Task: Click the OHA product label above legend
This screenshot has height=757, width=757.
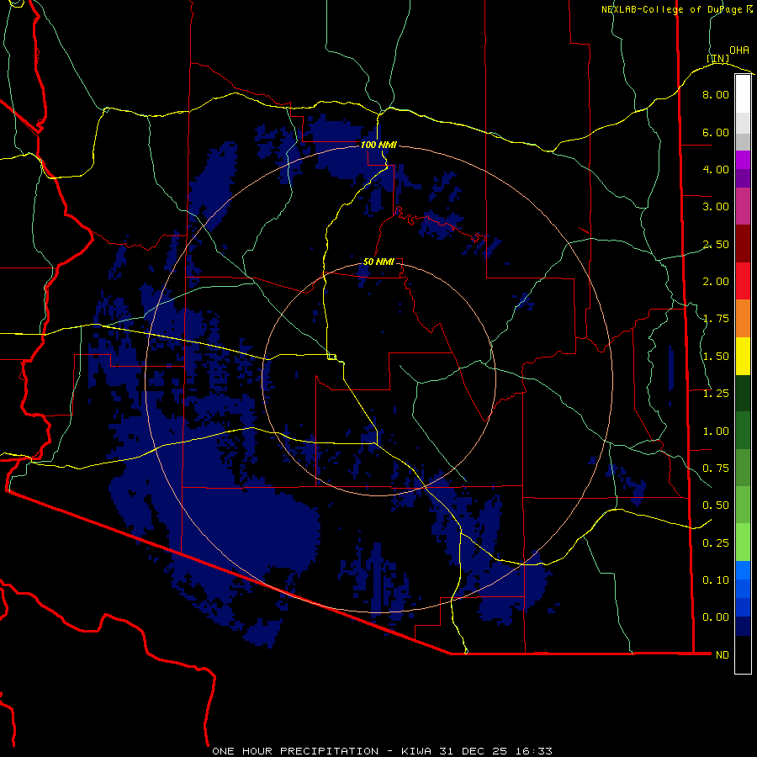Action: 739,50
